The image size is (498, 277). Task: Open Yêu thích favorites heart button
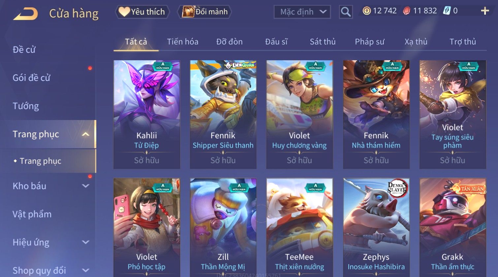pyautogui.click(x=142, y=12)
